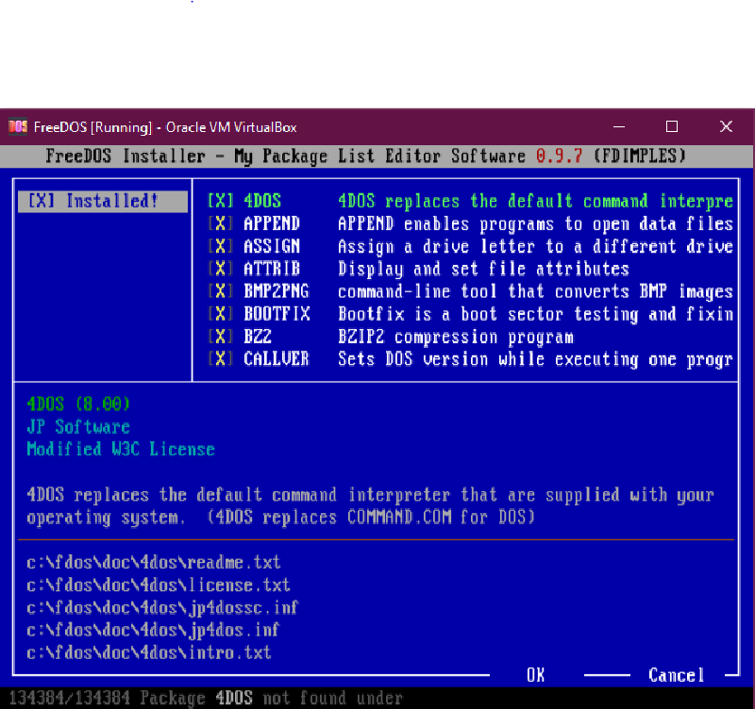Toggle the CALLVER package checkbox
Image resolution: width=755 pixels, height=709 pixels.
220,359
